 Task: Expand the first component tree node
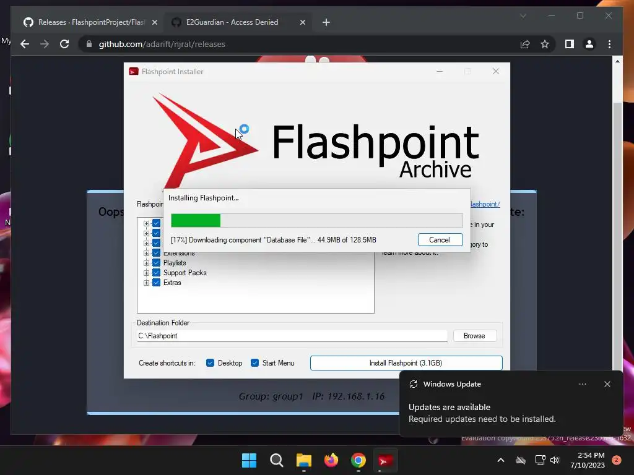(146, 223)
